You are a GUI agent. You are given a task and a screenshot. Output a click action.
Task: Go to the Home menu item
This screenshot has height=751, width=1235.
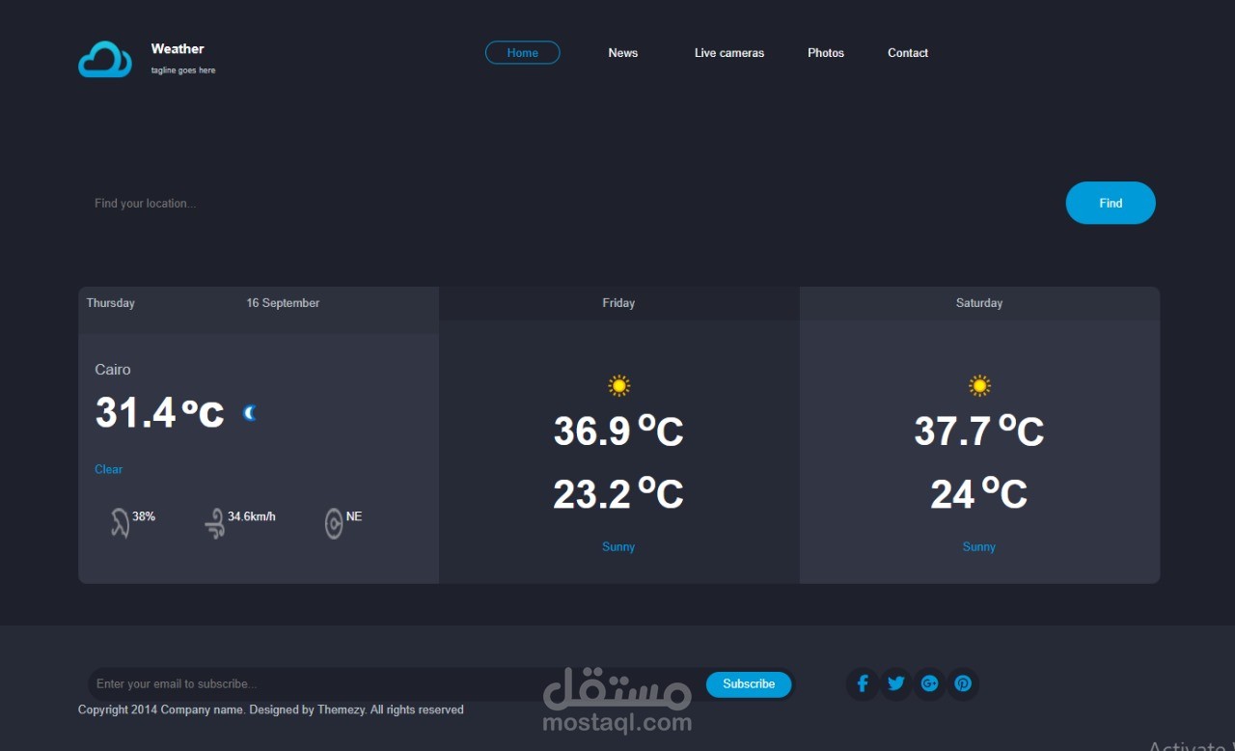click(523, 53)
